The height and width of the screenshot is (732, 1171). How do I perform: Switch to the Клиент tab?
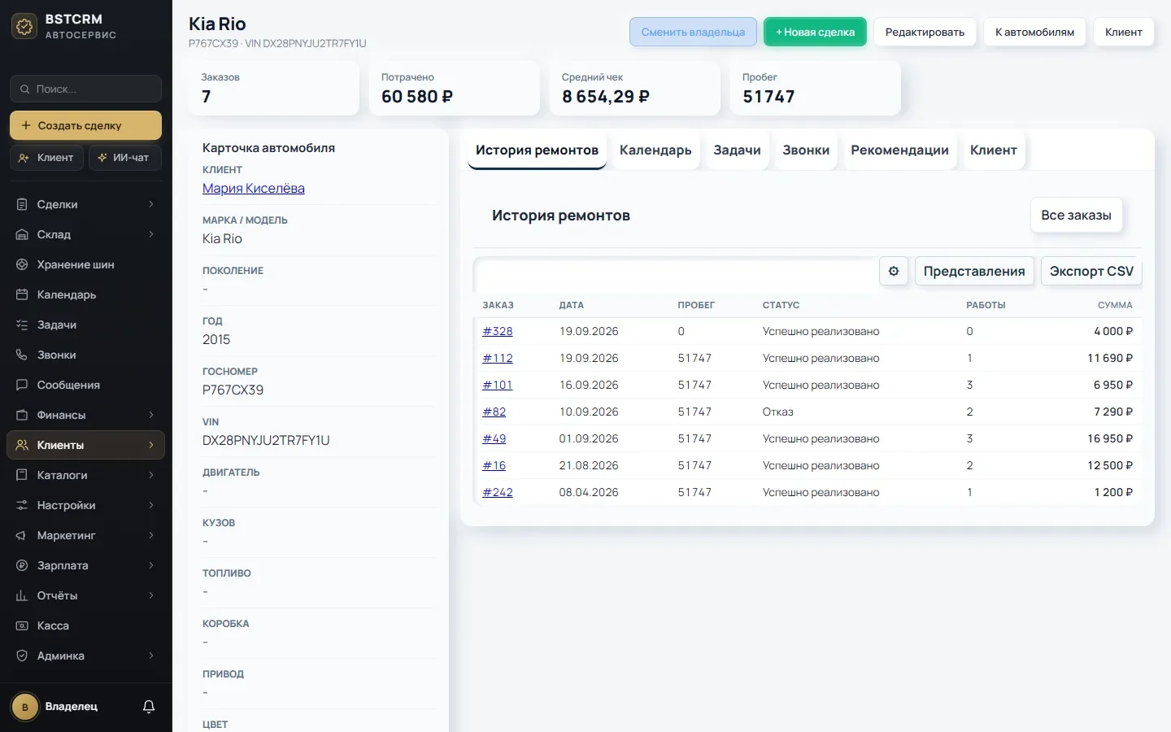993,150
